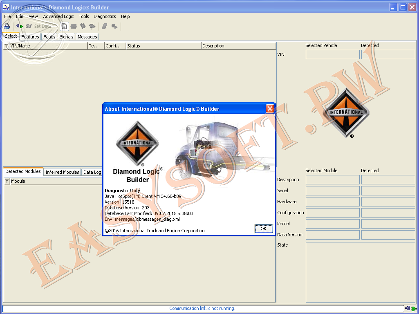Click the 'Version: 15518' text in About dialog
Viewport: 419px width, 314px height.
pos(119,202)
